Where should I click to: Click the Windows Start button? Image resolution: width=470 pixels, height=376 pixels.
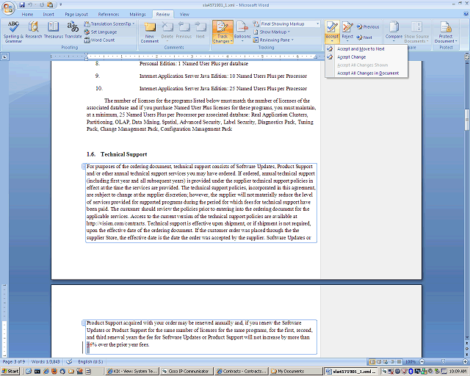click(10, 371)
